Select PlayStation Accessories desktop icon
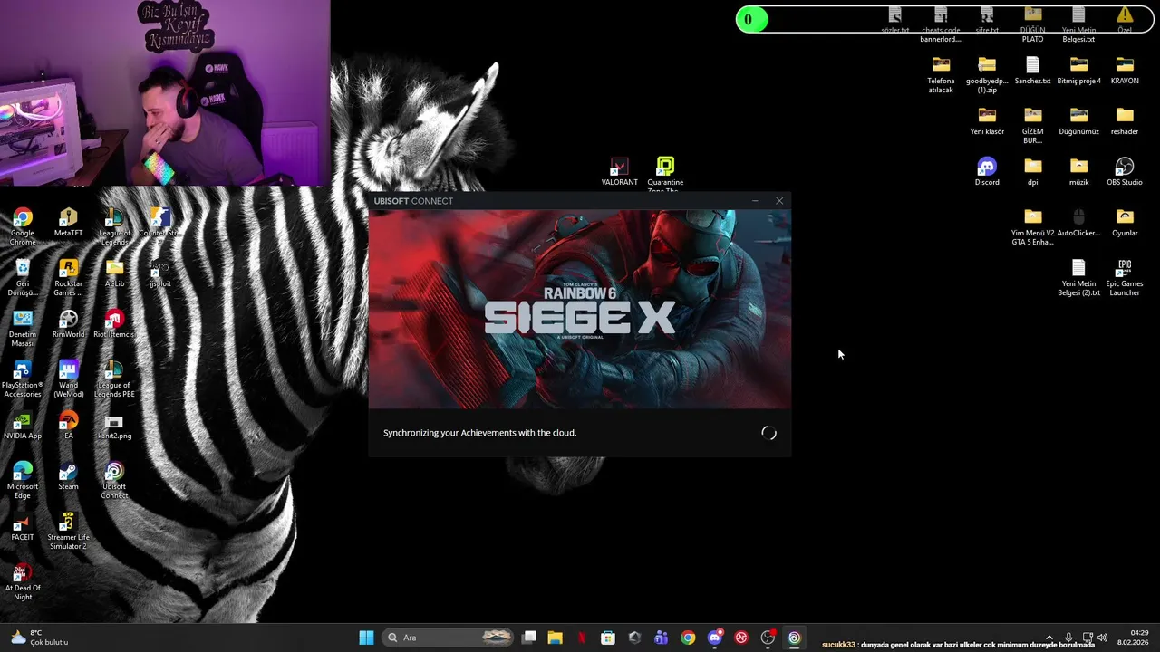The image size is (1160, 652). click(23, 379)
